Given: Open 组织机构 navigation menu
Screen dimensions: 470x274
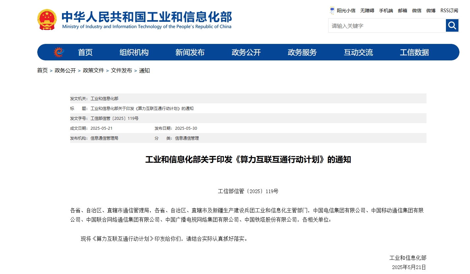Looking at the screenshot, I should 134,52.
